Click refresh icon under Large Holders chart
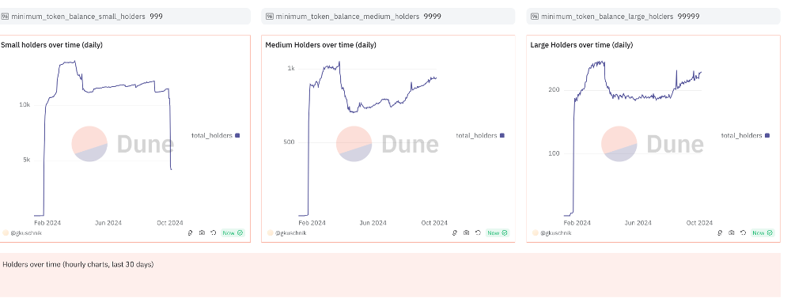The width and height of the screenshot is (791, 302). (743, 233)
